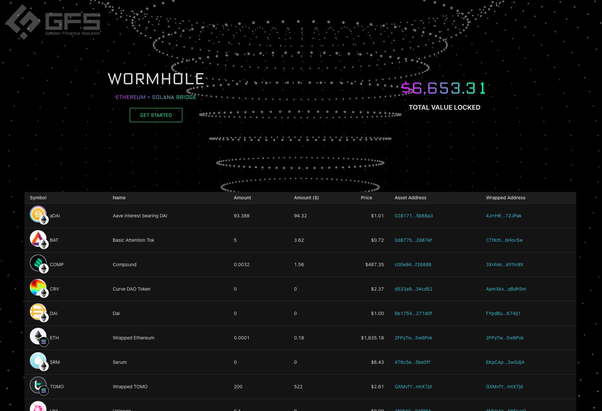The image size is (602, 411).
Task: Click the Wrapped Address column header
Action: coord(506,198)
